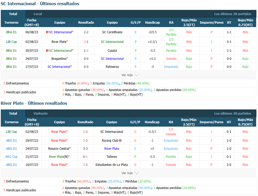258x196 pixels.
Task: Click the date 24/07/23 in Rosario Central row
Action: pos(32,149)
